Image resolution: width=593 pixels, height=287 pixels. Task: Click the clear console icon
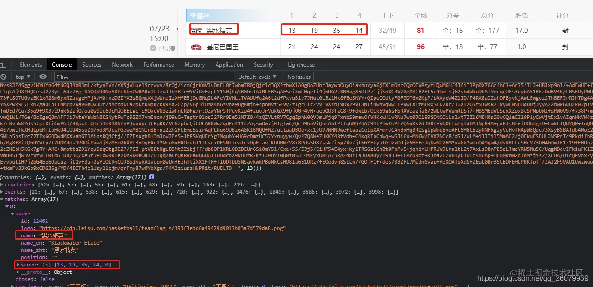pos(3,77)
